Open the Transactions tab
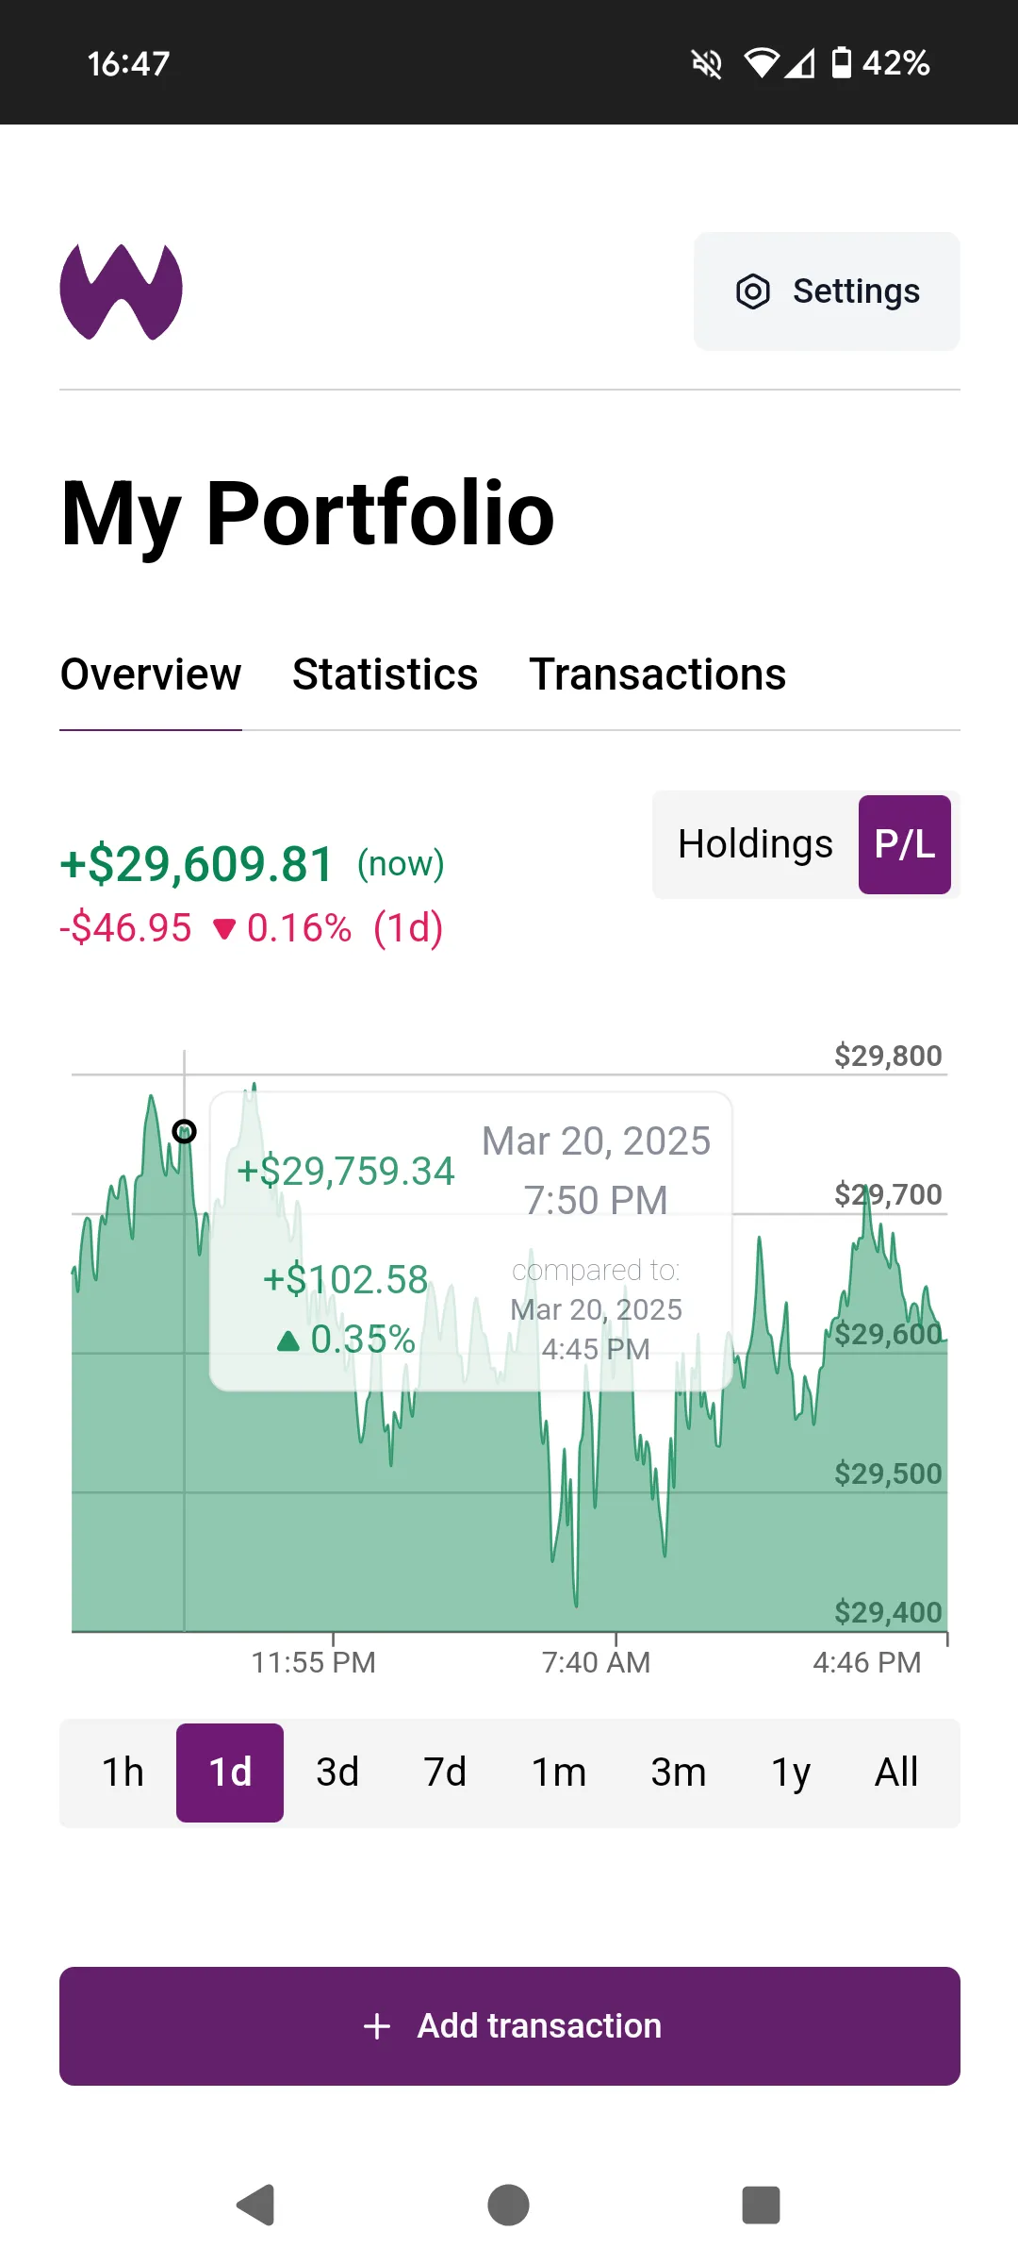 [657, 674]
